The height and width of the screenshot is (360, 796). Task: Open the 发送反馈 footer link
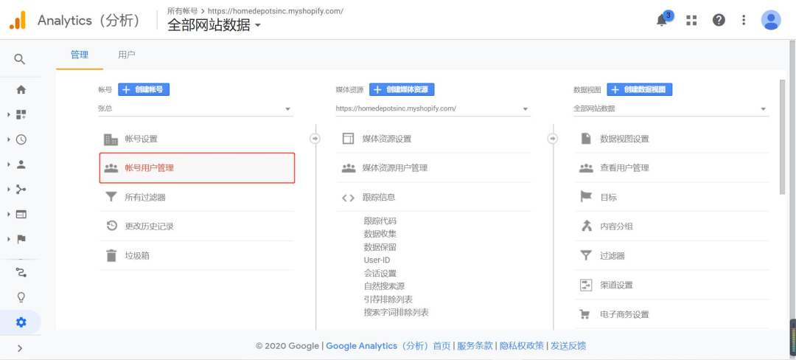click(x=568, y=346)
